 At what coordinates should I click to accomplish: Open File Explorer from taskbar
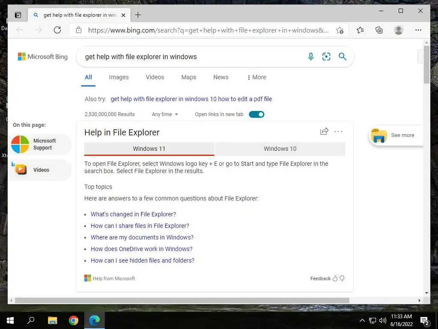tap(52, 320)
